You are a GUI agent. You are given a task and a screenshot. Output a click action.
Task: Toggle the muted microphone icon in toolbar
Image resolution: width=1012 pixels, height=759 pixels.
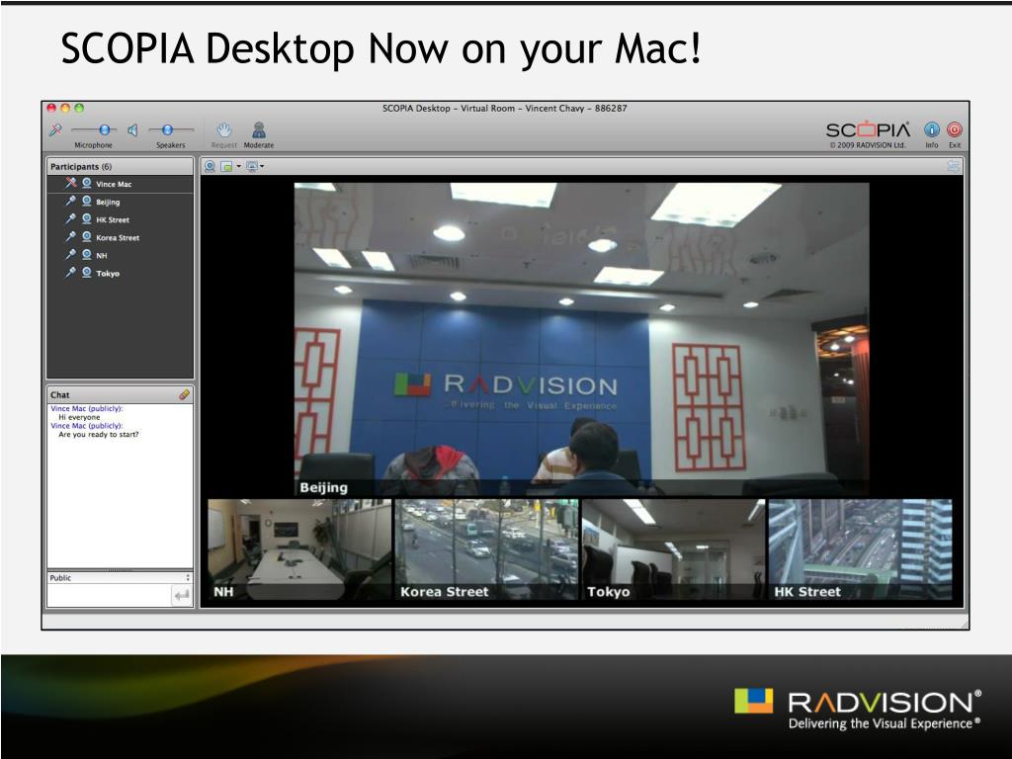pyautogui.click(x=55, y=130)
